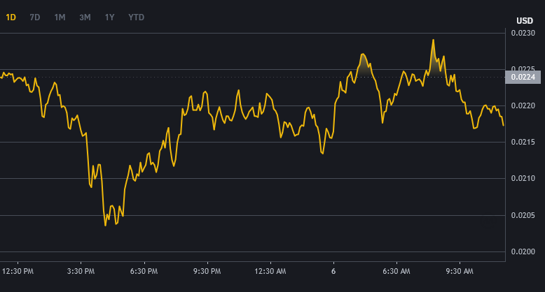The height and width of the screenshot is (292, 545).
Task: Click the 0.0205 price axis label
Action: [523, 215]
